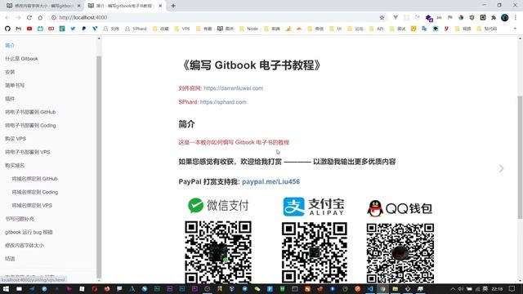Click the QQ Wallet QR code image

tap(400, 253)
